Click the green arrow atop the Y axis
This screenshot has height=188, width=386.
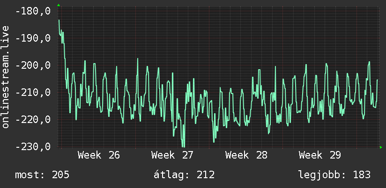click(59, 5)
